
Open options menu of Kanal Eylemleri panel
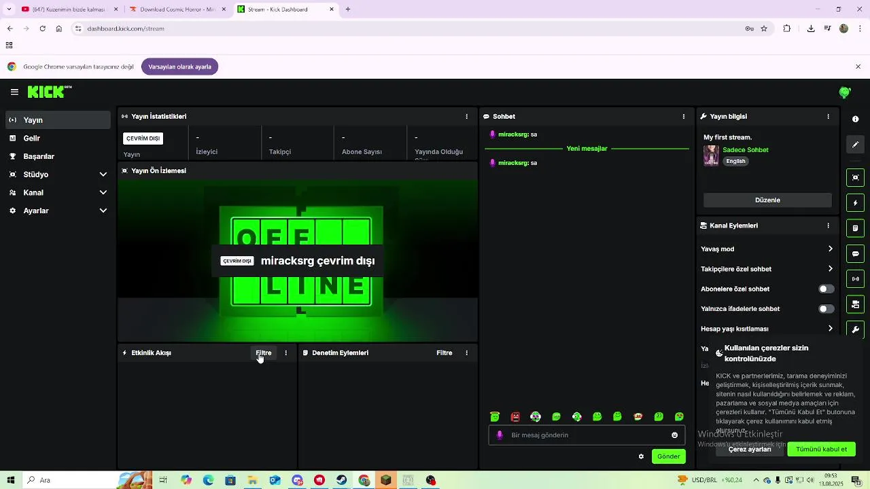point(828,225)
